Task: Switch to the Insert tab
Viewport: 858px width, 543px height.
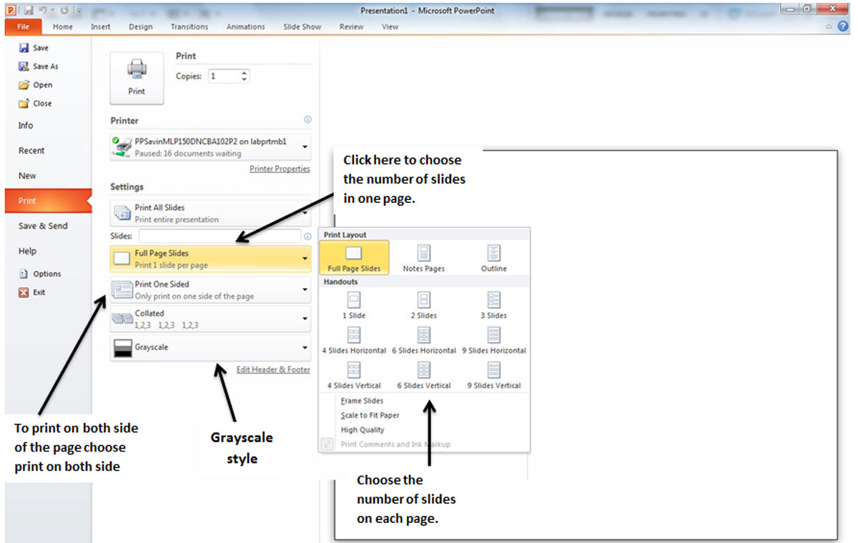Action: tap(101, 26)
